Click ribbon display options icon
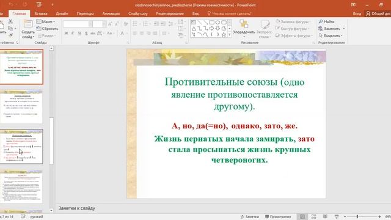 pyautogui.click(x=353, y=5)
